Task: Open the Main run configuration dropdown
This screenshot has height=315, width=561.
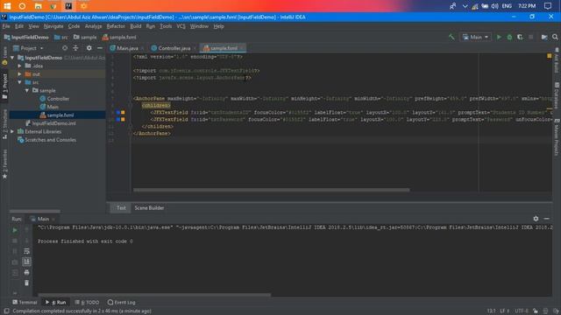Action: tap(475, 37)
